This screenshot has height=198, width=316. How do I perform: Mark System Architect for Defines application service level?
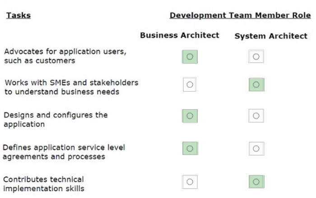coord(256,149)
